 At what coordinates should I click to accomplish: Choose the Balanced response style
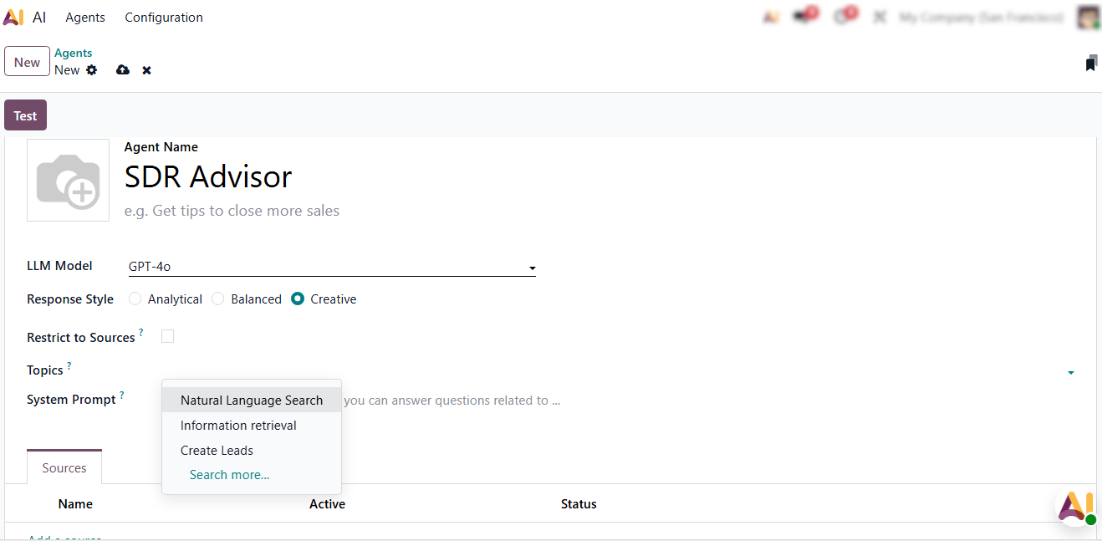pyautogui.click(x=218, y=299)
